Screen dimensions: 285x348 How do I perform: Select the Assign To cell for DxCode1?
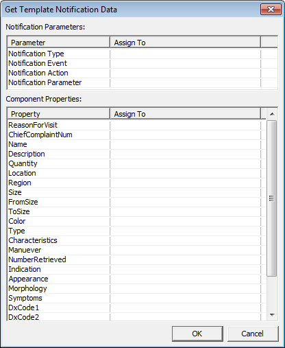click(185, 308)
